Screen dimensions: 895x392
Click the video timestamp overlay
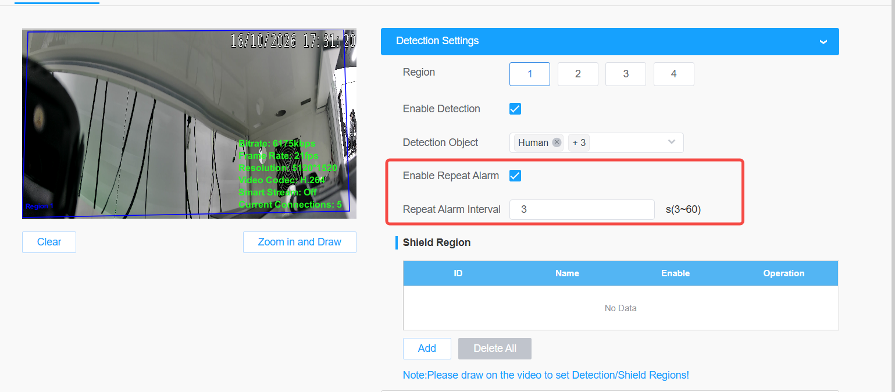click(x=293, y=41)
